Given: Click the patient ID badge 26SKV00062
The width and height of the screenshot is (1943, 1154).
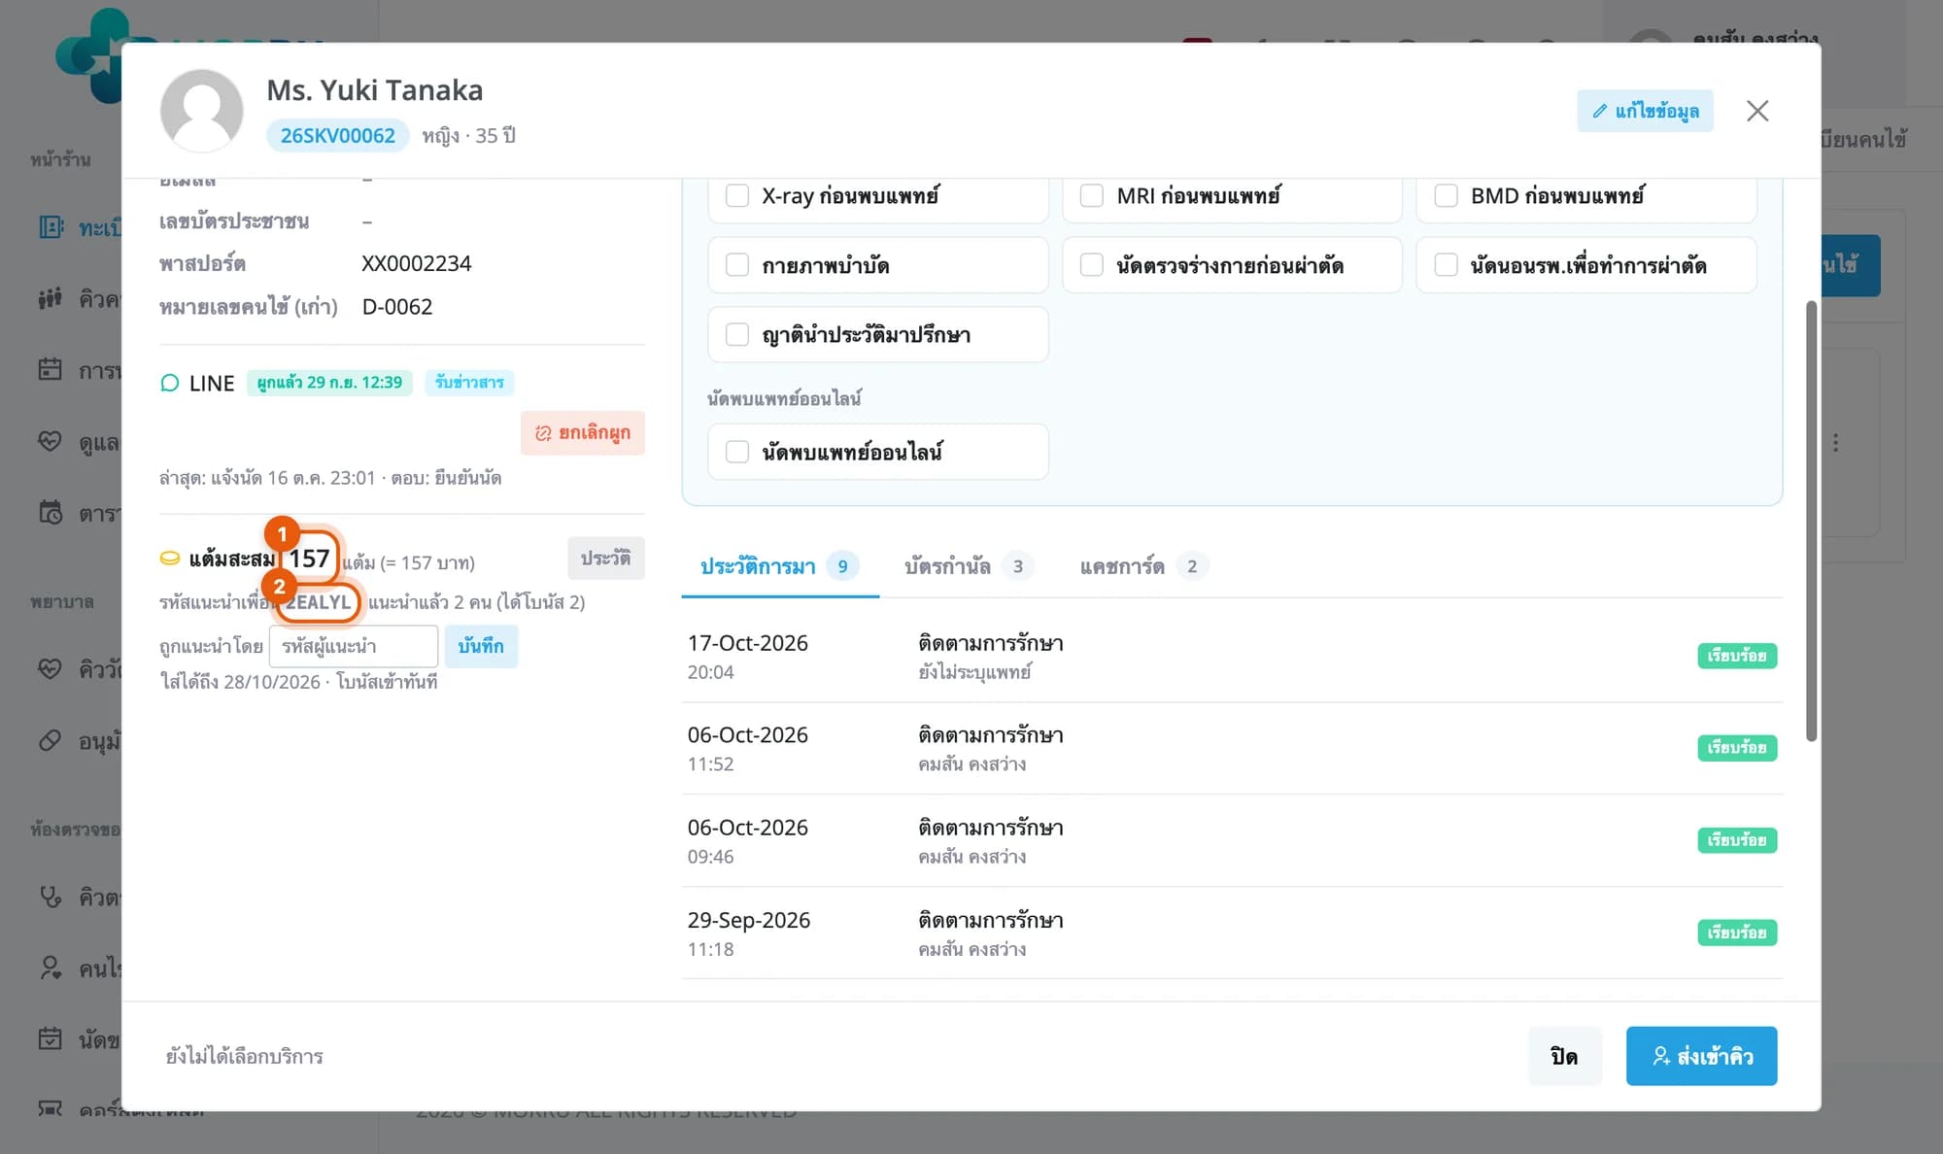Looking at the screenshot, I should [x=337, y=136].
